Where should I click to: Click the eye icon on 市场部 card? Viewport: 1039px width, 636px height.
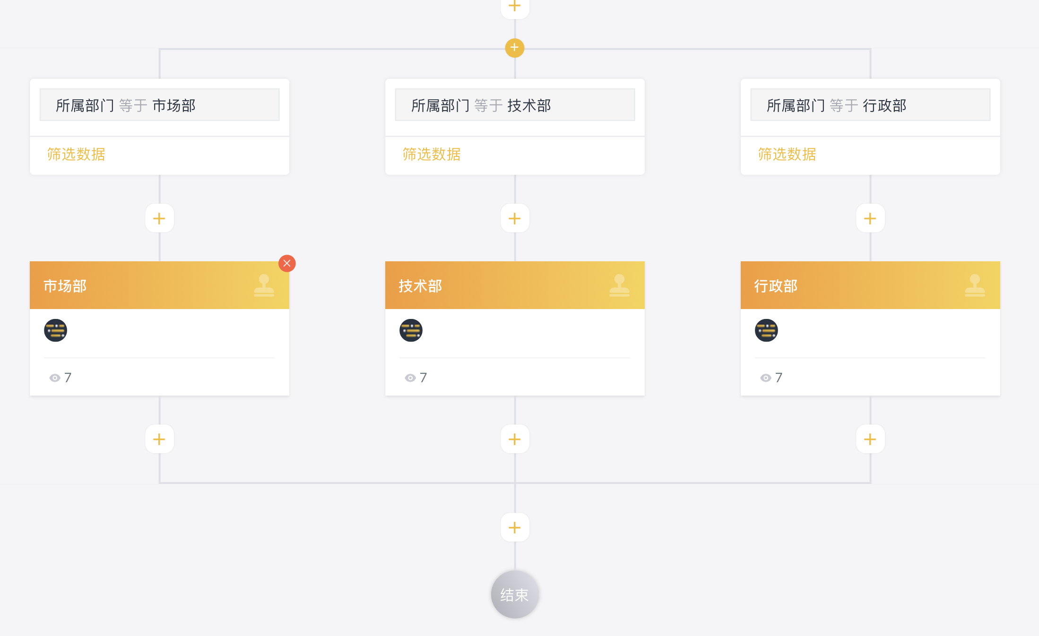click(x=55, y=378)
